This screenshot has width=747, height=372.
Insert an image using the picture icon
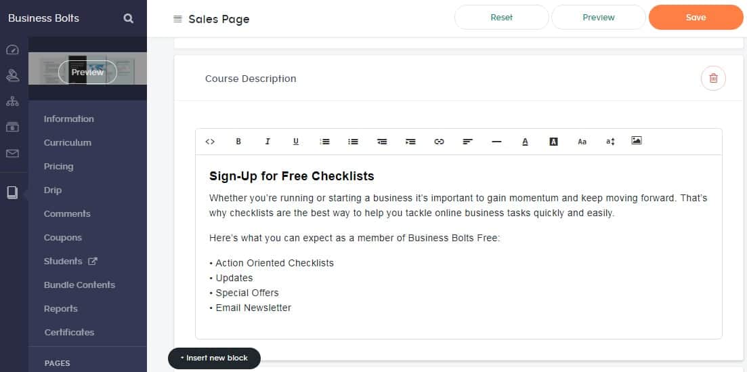[x=636, y=141]
